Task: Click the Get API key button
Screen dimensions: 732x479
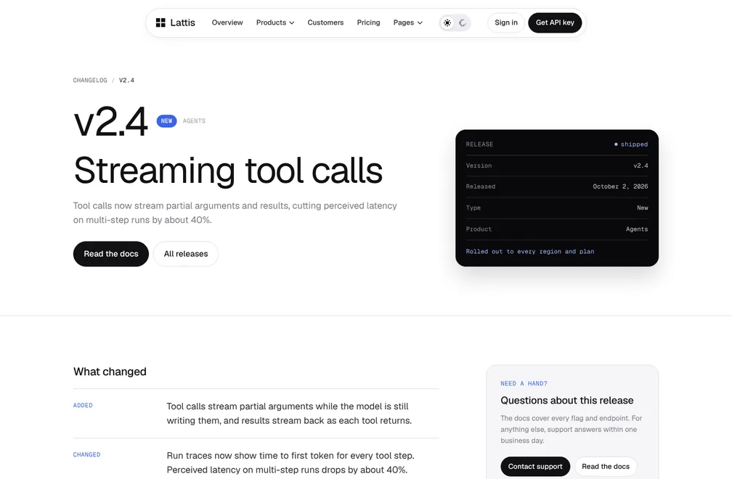Action: pos(555,22)
